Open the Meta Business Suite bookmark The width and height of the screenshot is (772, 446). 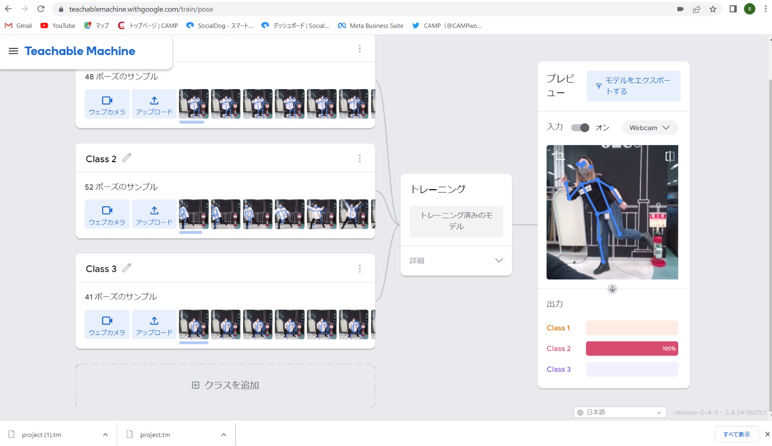coord(370,26)
